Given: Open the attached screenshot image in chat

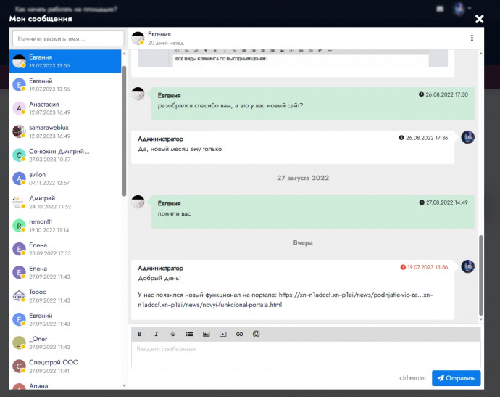Looking at the screenshot, I should pyautogui.click(x=293, y=59).
